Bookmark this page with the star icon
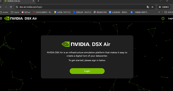This screenshot has height=91, width=173. click(152, 7)
